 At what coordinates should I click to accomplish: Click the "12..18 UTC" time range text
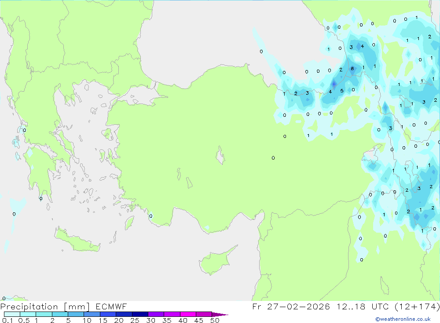tap(363, 306)
